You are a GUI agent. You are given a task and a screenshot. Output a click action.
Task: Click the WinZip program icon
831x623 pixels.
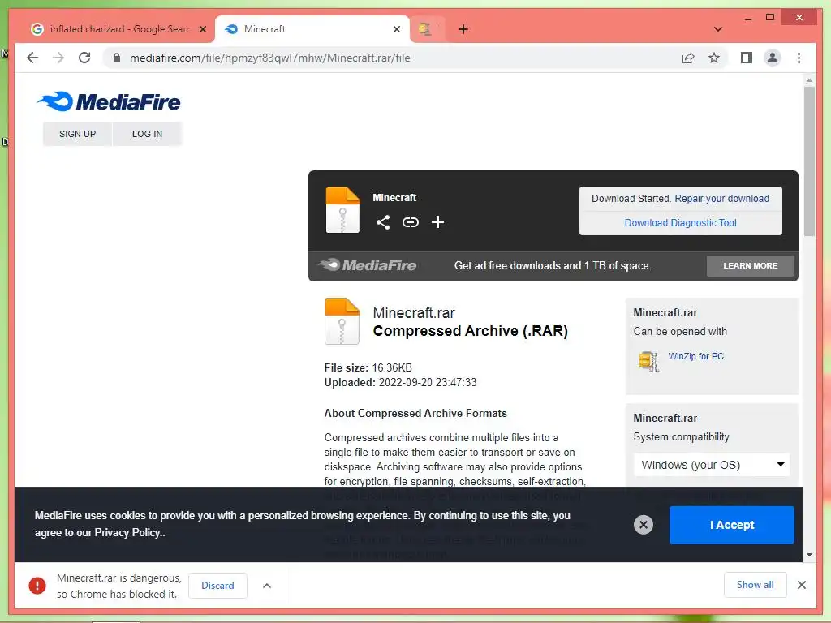(x=648, y=362)
